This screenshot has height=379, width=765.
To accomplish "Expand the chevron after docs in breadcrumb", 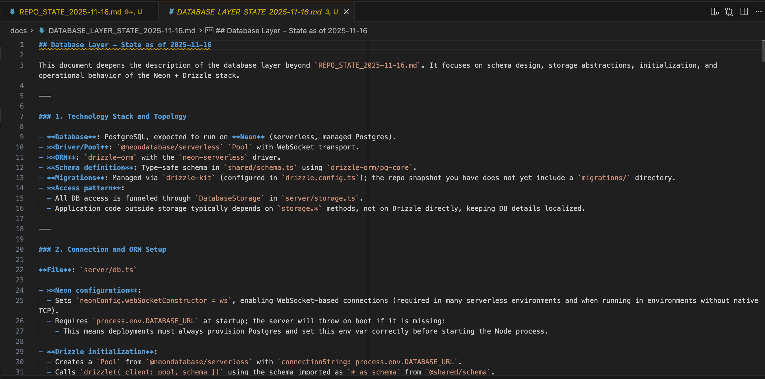I will tap(32, 31).
